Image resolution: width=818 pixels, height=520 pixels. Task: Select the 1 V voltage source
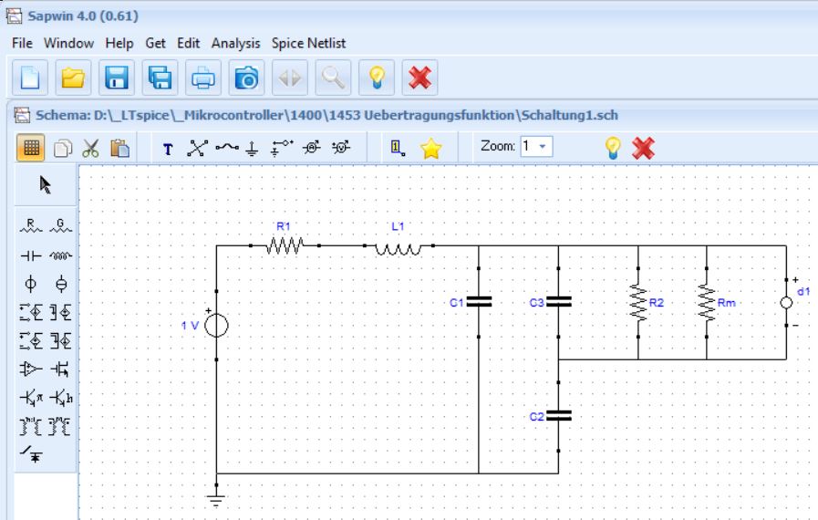[x=216, y=326]
